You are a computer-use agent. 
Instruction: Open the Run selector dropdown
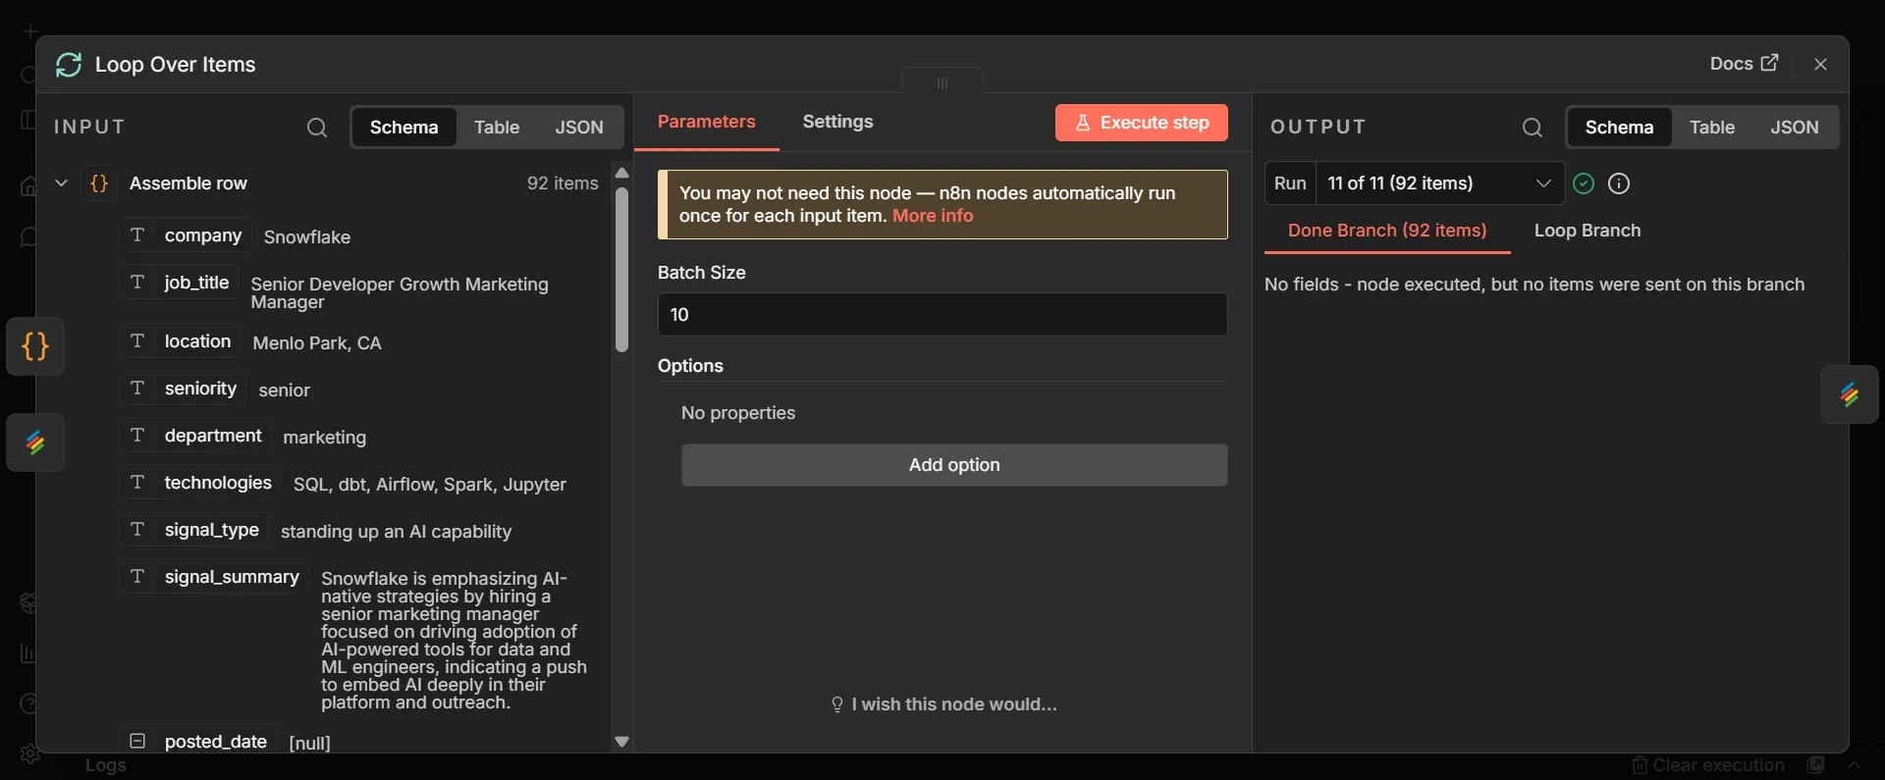[1439, 183]
